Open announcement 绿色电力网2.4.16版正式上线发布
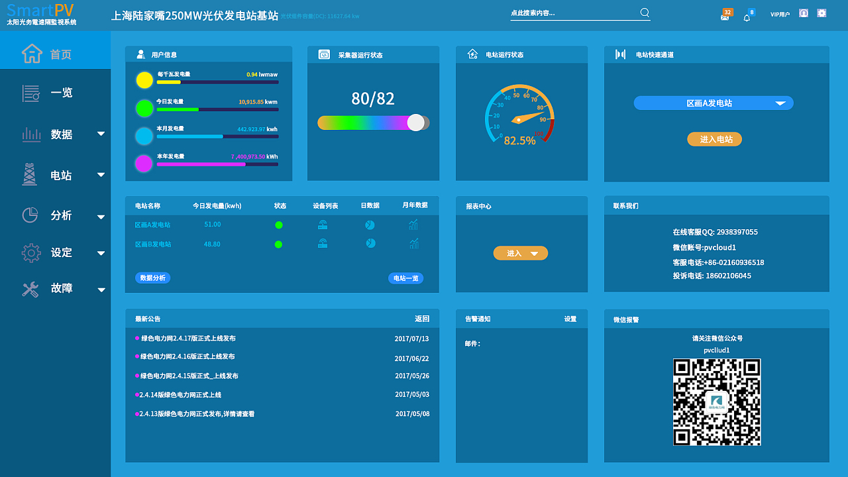Screen dimensions: 848x477 click(x=187, y=356)
